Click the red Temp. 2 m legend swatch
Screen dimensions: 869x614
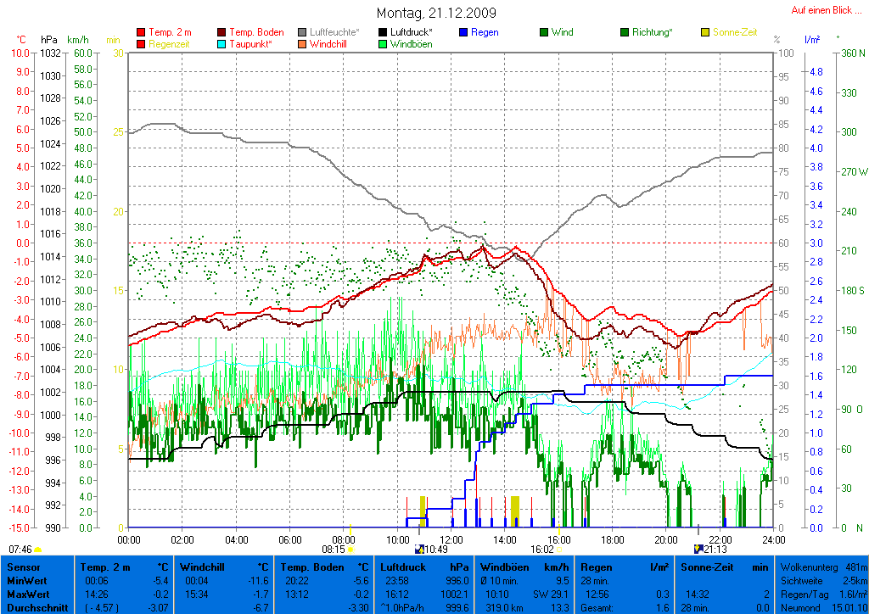(x=141, y=32)
